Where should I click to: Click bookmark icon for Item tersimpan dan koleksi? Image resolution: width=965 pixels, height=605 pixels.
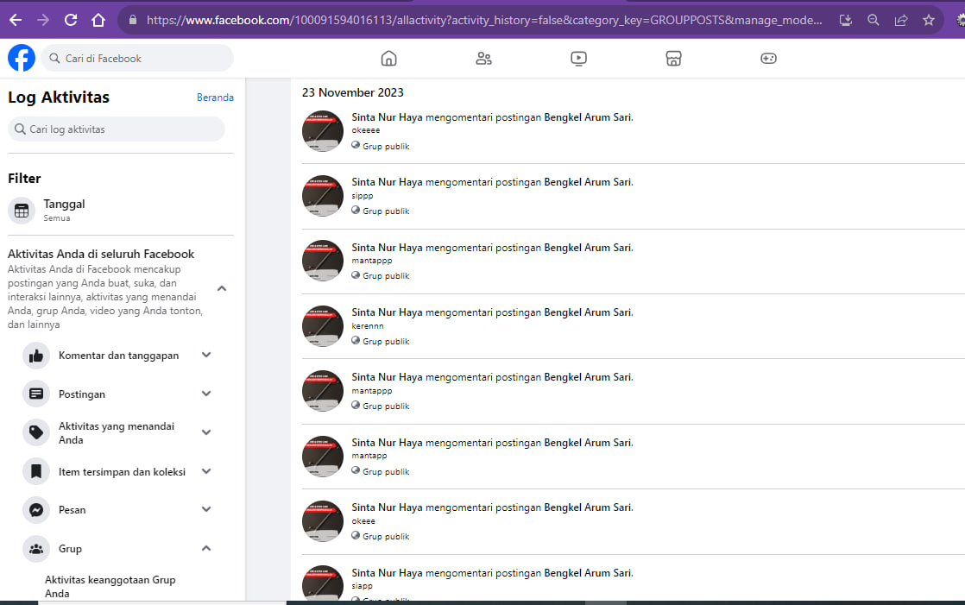pyautogui.click(x=36, y=472)
